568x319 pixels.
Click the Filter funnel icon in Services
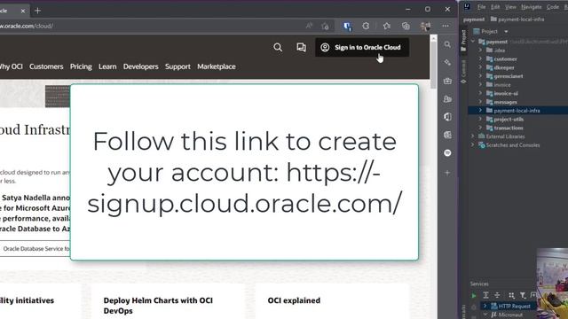[523, 295]
